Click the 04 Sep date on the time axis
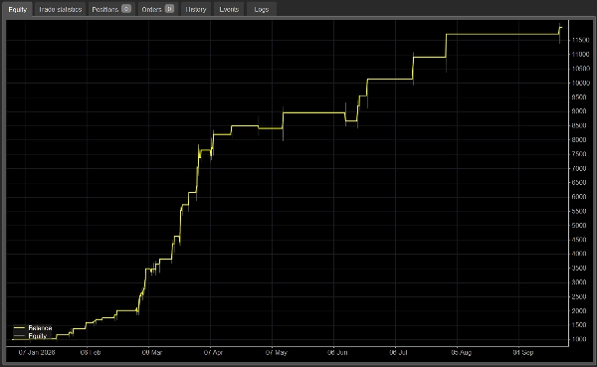597x367 pixels. pyautogui.click(x=523, y=352)
